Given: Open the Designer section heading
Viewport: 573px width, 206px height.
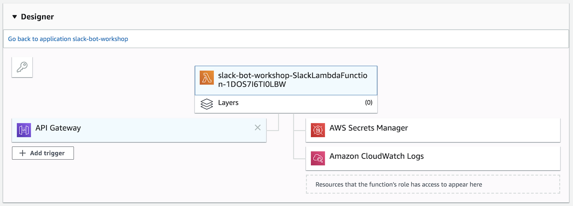Looking at the screenshot, I should [37, 17].
